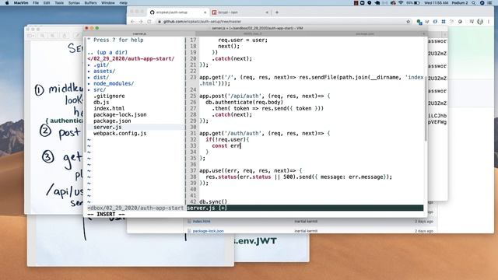Bookmark this page with the star icon
The height and width of the screenshot is (280, 498).
pyautogui.click(x=408, y=22)
